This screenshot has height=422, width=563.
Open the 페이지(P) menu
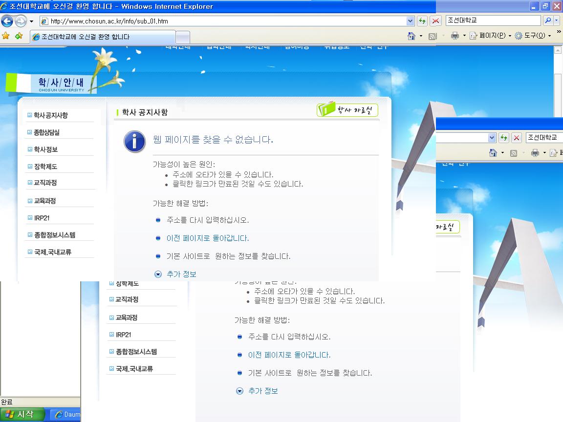tap(490, 36)
